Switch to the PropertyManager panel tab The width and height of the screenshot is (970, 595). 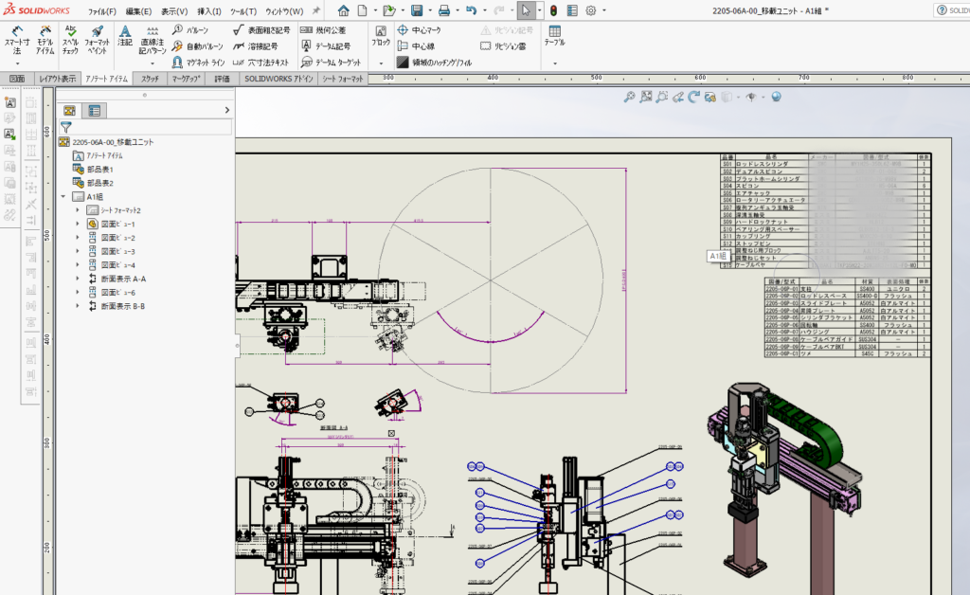94,111
